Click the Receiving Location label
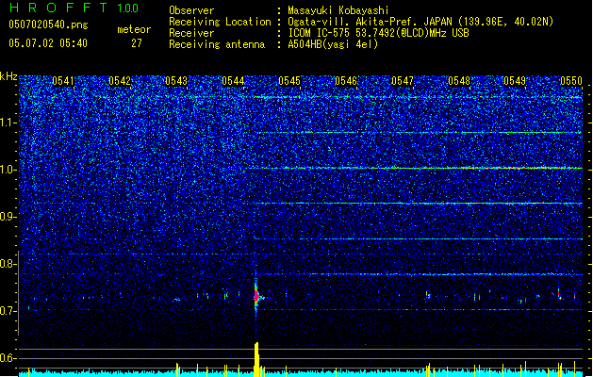This screenshot has height=377, width=593. 220,22
